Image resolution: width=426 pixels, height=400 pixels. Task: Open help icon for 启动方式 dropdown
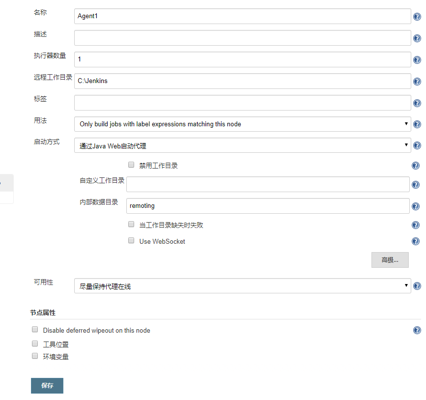417,145
